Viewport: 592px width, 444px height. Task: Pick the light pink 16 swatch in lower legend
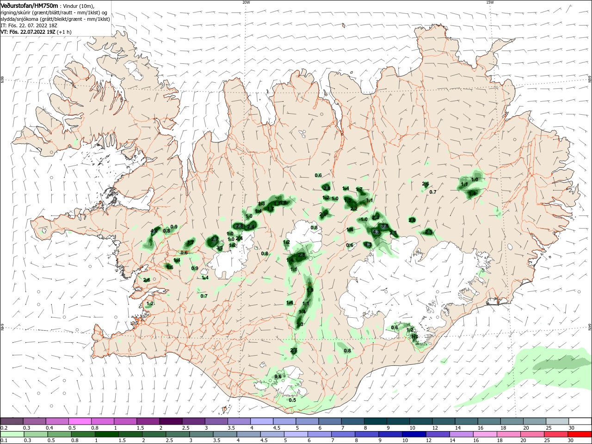[484, 434]
